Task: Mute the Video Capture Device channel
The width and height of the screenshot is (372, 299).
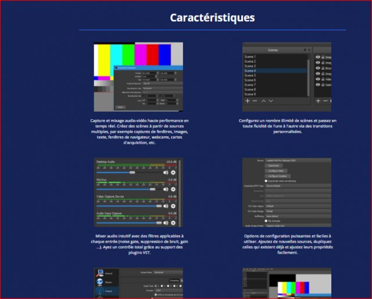Action: (x=166, y=206)
